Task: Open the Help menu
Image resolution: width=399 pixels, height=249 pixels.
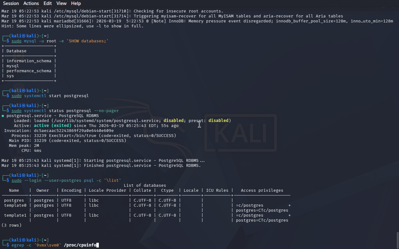Action: tap(76, 3)
